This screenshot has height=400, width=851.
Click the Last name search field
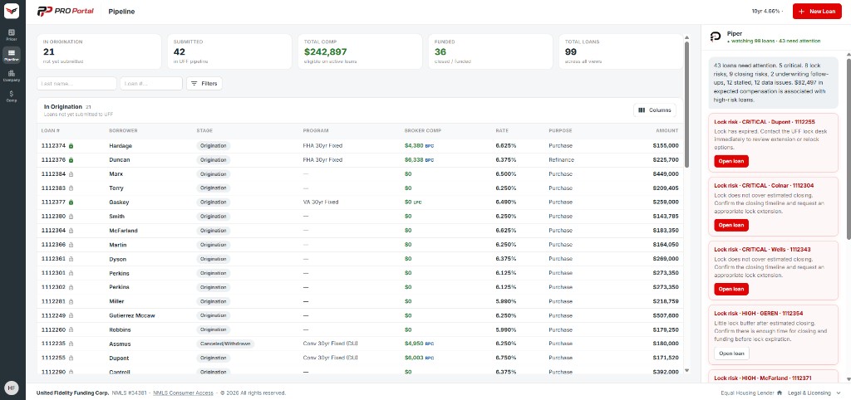pos(76,84)
